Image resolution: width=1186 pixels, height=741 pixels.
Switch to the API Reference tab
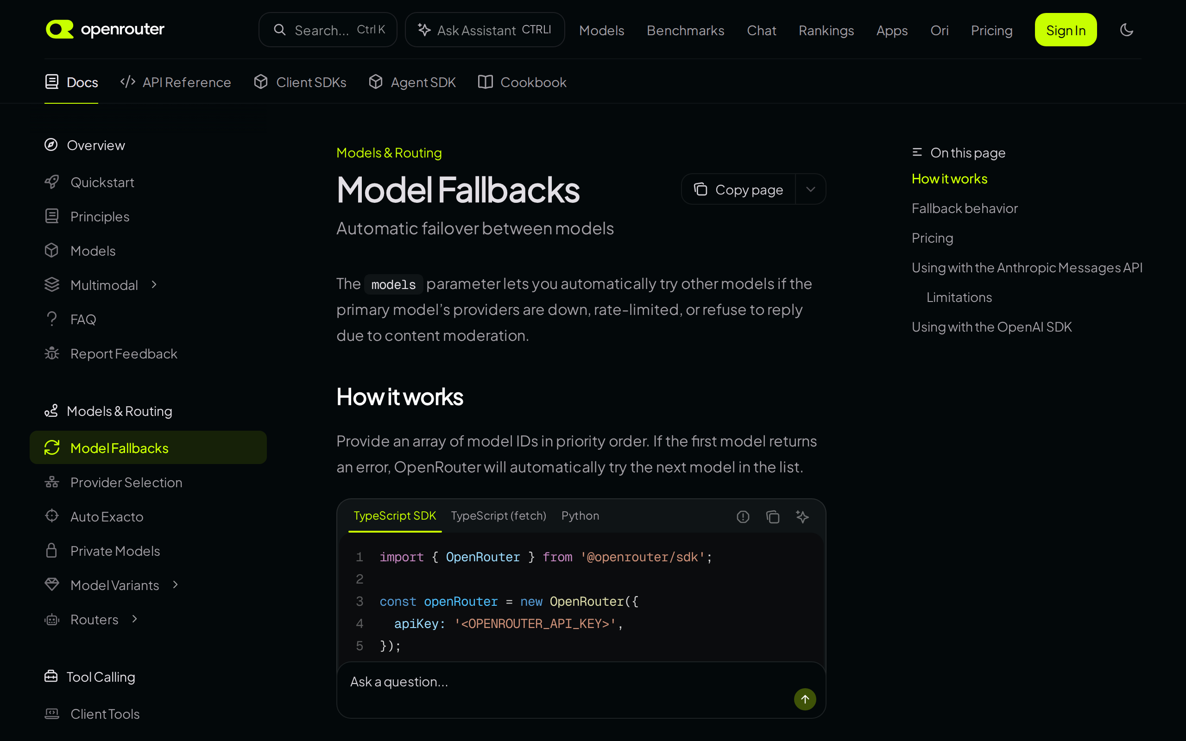click(x=176, y=82)
